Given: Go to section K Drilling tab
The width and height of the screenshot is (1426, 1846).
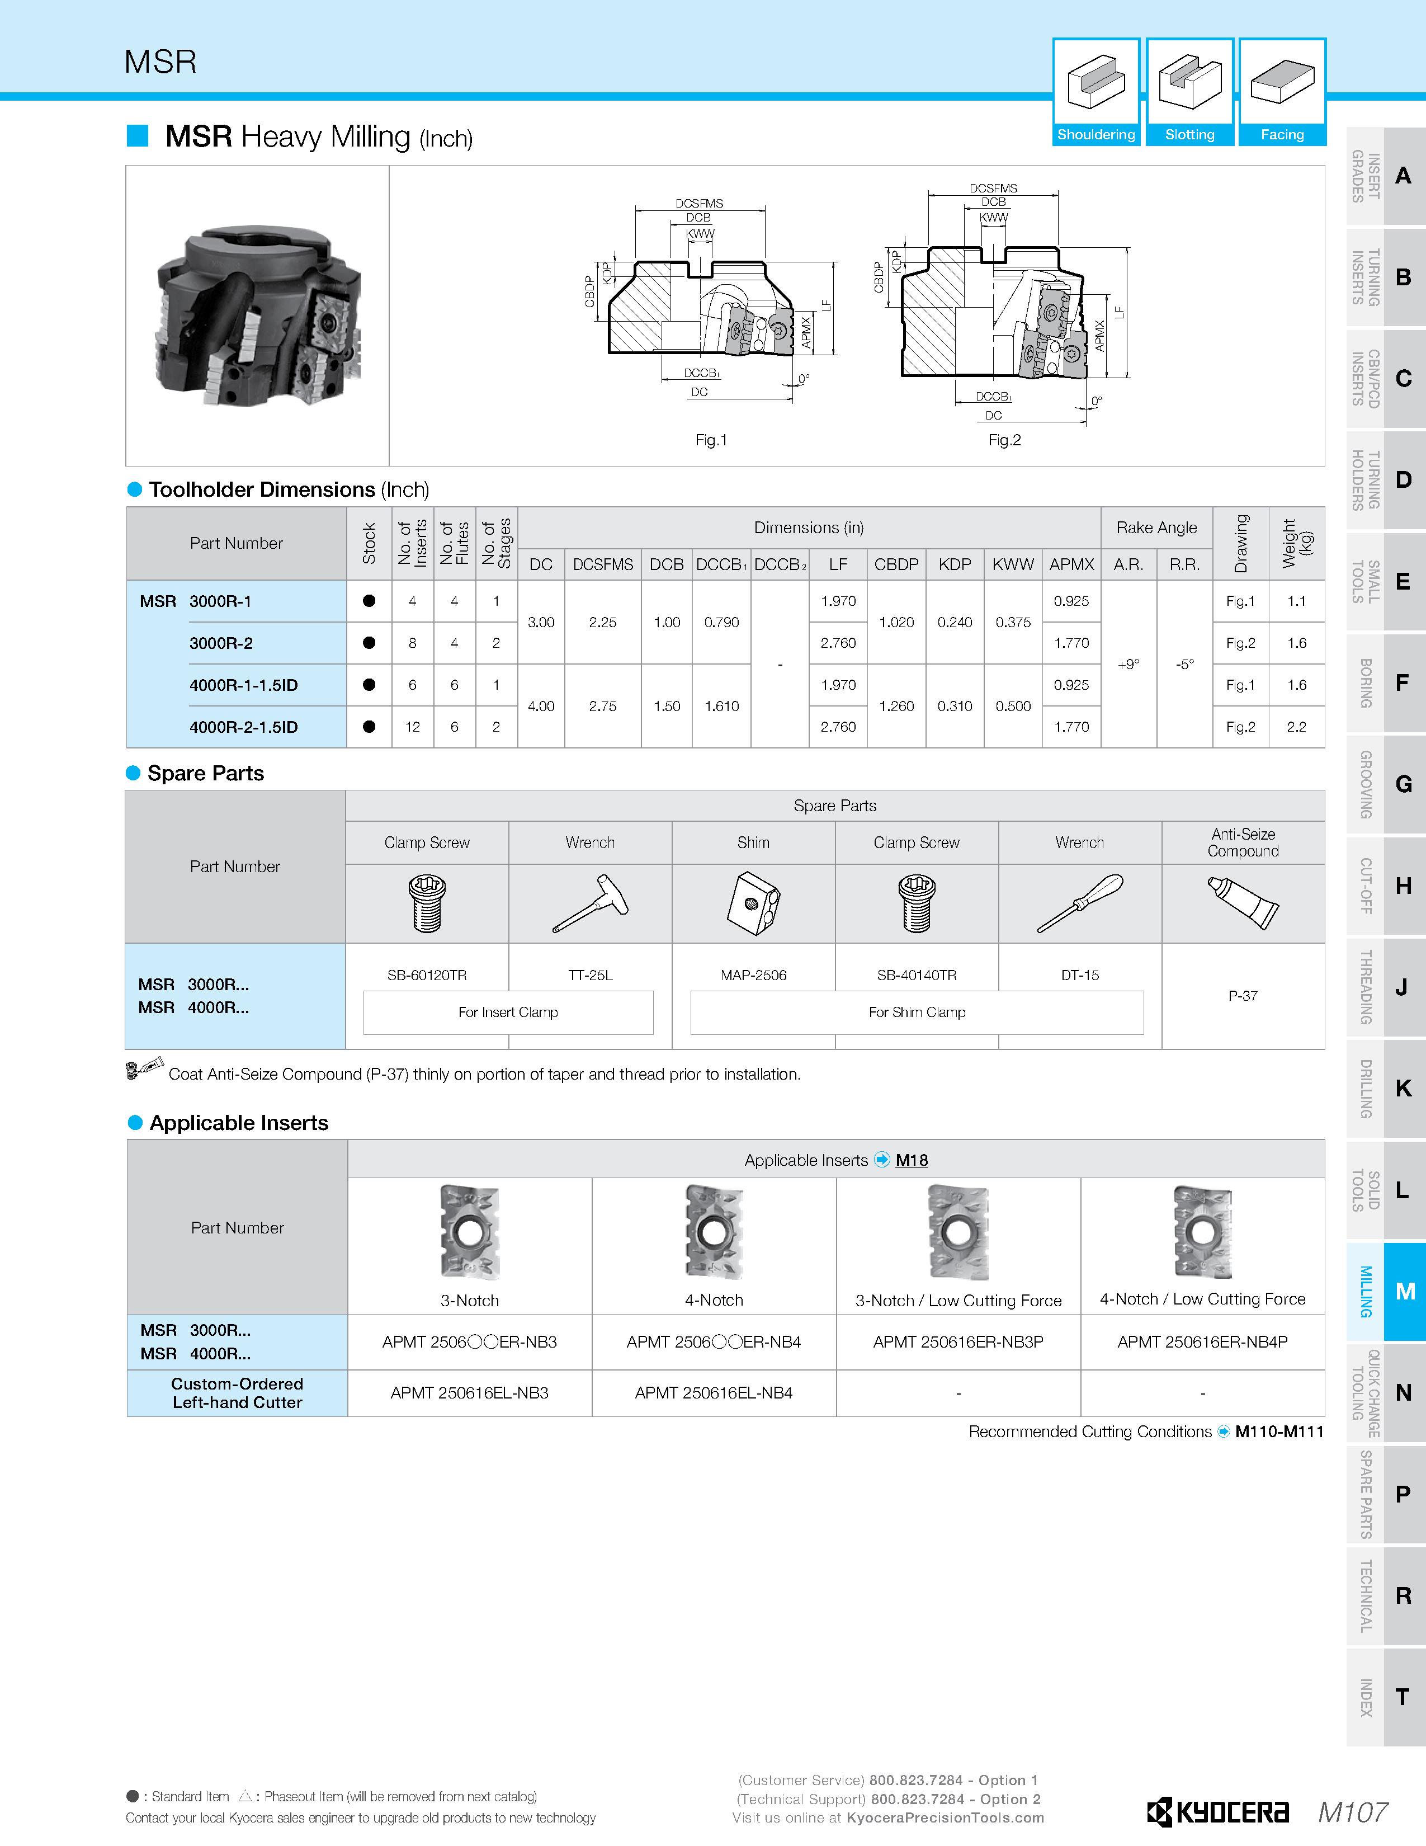Looking at the screenshot, I should click(x=1385, y=1089).
